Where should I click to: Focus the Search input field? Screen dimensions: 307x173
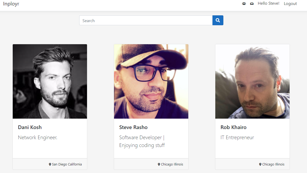[146, 21]
